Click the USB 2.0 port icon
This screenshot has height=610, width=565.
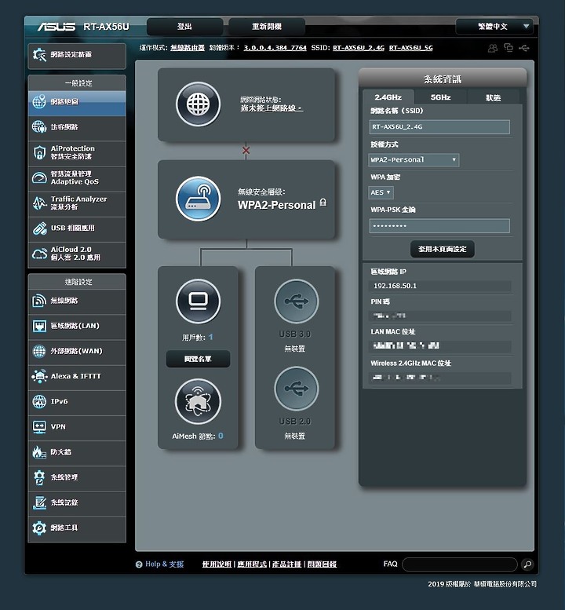point(296,389)
